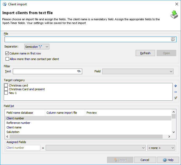Add a new target category with plus icon

tap(175, 86)
